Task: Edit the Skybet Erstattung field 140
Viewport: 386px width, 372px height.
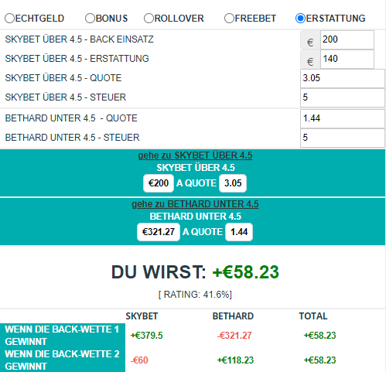Action: [347, 59]
